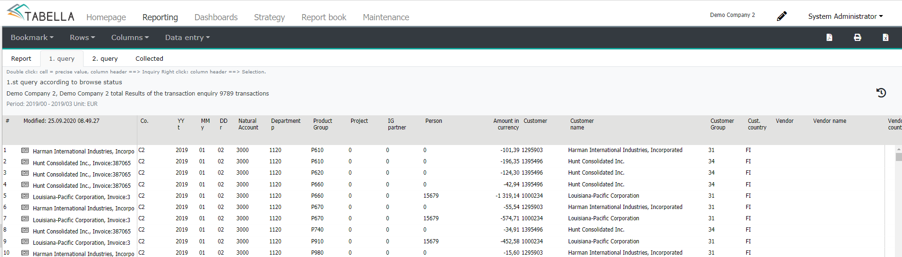The width and height of the screenshot is (902, 257).
Task: Open detail icon for row 5
Action: pyautogui.click(x=25, y=196)
